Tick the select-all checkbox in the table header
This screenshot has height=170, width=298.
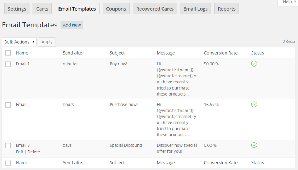8,53
